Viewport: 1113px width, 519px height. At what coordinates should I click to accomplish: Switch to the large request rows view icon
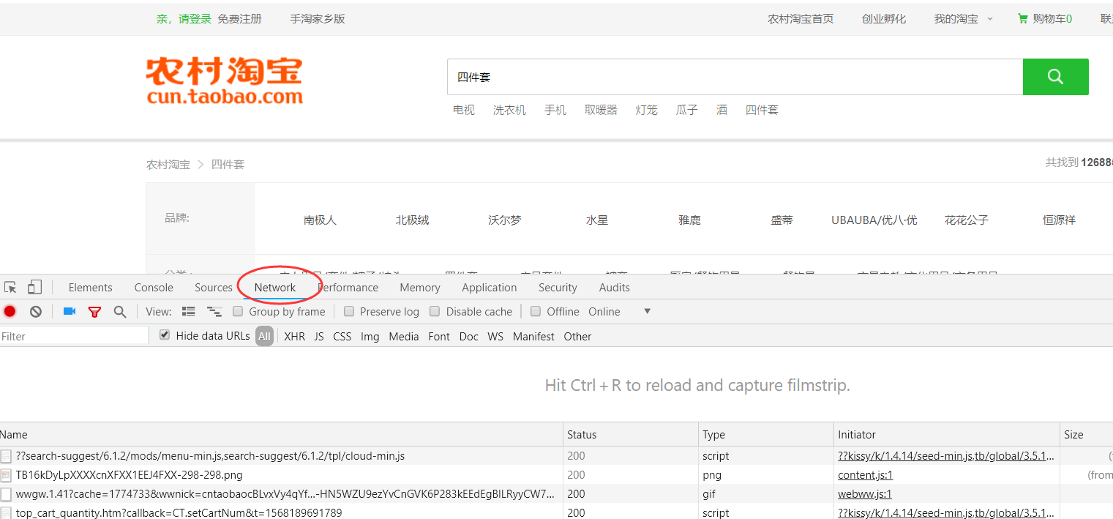pyautogui.click(x=189, y=312)
